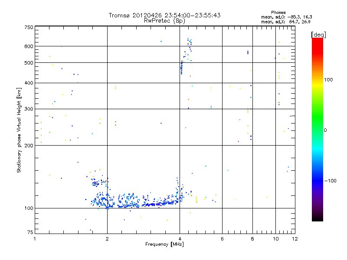
Task: Click the y-axis tick label "400"
Action: (29, 83)
